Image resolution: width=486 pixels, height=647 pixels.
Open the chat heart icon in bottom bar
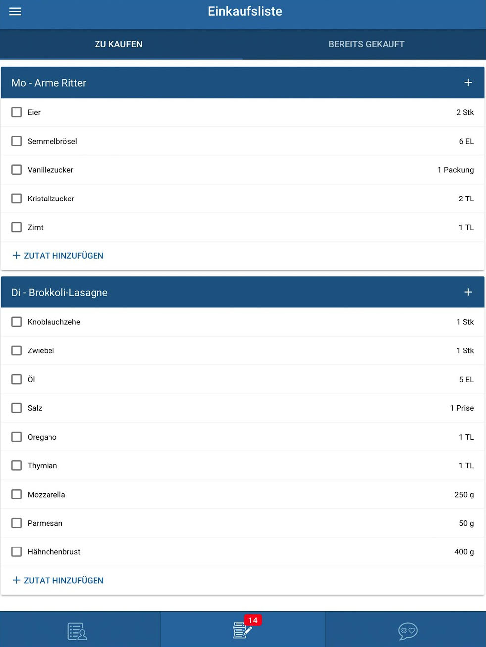click(x=408, y=631)
